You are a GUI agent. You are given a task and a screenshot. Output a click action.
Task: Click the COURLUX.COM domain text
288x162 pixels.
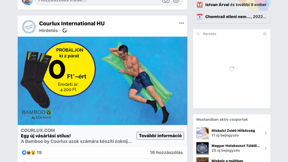pyautogui.click(x=38, y=130)
